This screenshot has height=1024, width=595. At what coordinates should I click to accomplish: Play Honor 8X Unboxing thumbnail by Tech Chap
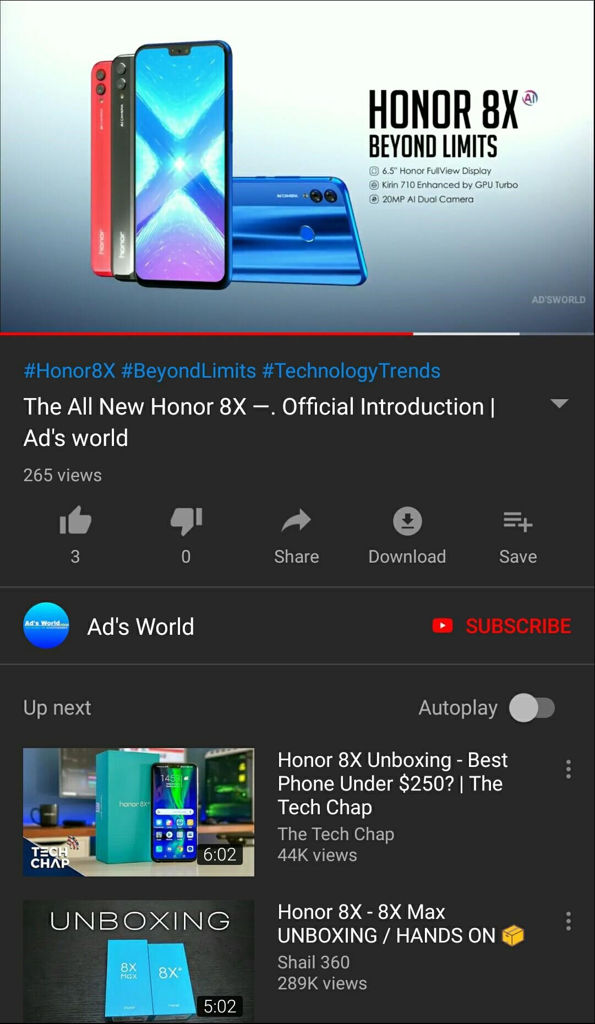139,812
